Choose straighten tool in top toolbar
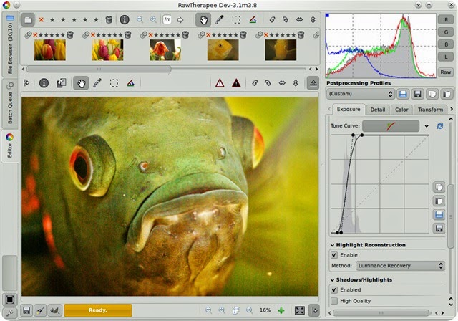 (x=253, y=20)
